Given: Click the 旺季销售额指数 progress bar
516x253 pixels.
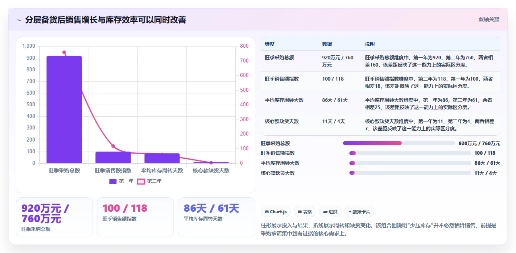Looking at the screenshot, I should [410, 153].
